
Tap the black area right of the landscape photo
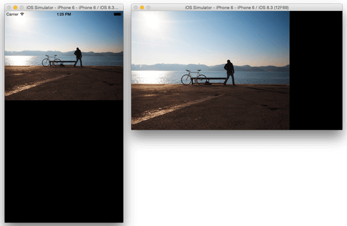316,70
